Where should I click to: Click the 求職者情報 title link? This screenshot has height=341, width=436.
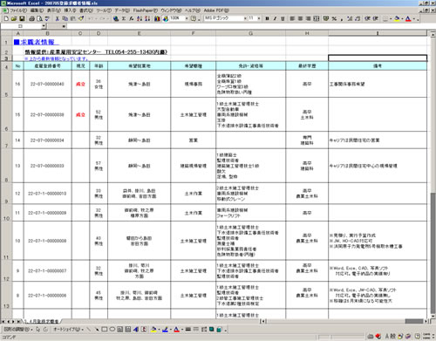tap(36, 42)
